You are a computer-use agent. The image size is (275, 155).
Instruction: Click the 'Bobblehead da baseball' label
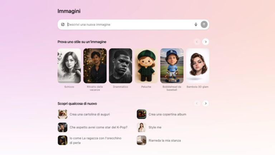pos(172,88)
